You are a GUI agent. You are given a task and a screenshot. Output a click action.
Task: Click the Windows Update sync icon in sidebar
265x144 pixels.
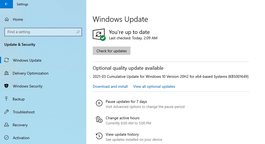[x=6, y=60]
